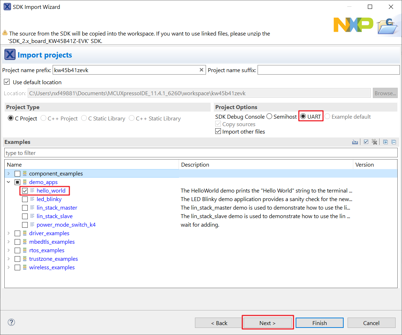Image resolution: width=402 pixels, height=335 pixels.
Task: Click the collapse all tree nodes icon
Action: click(393, 142)
